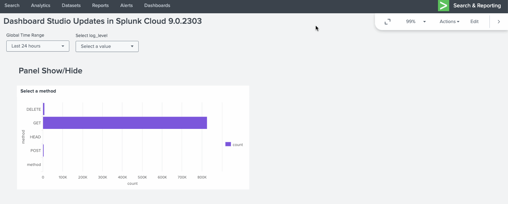This screenshot has width=508, height=204.
Task: Click the purple count legend swatch
Action: [228, 144]
